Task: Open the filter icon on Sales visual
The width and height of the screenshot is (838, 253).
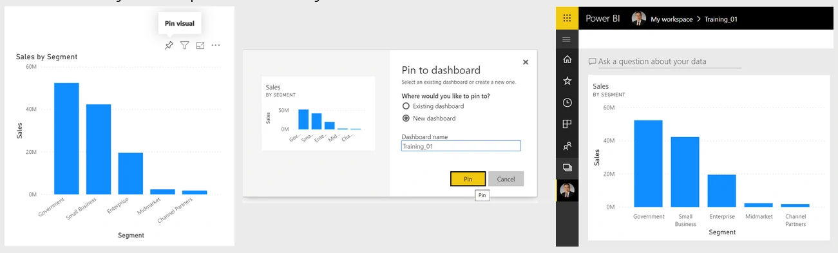Action: (185, 45)
